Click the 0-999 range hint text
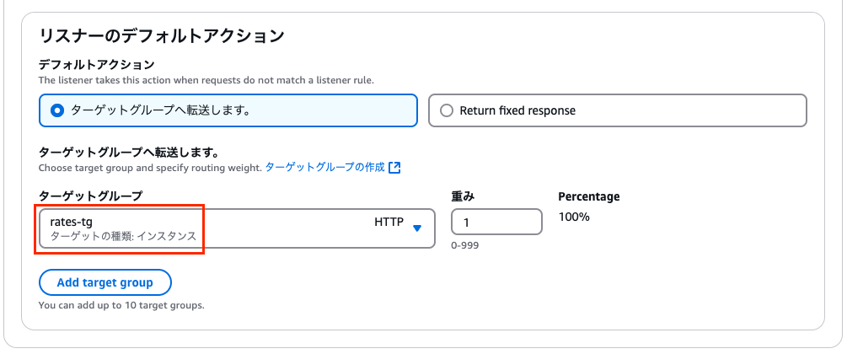 coord(465,246)
